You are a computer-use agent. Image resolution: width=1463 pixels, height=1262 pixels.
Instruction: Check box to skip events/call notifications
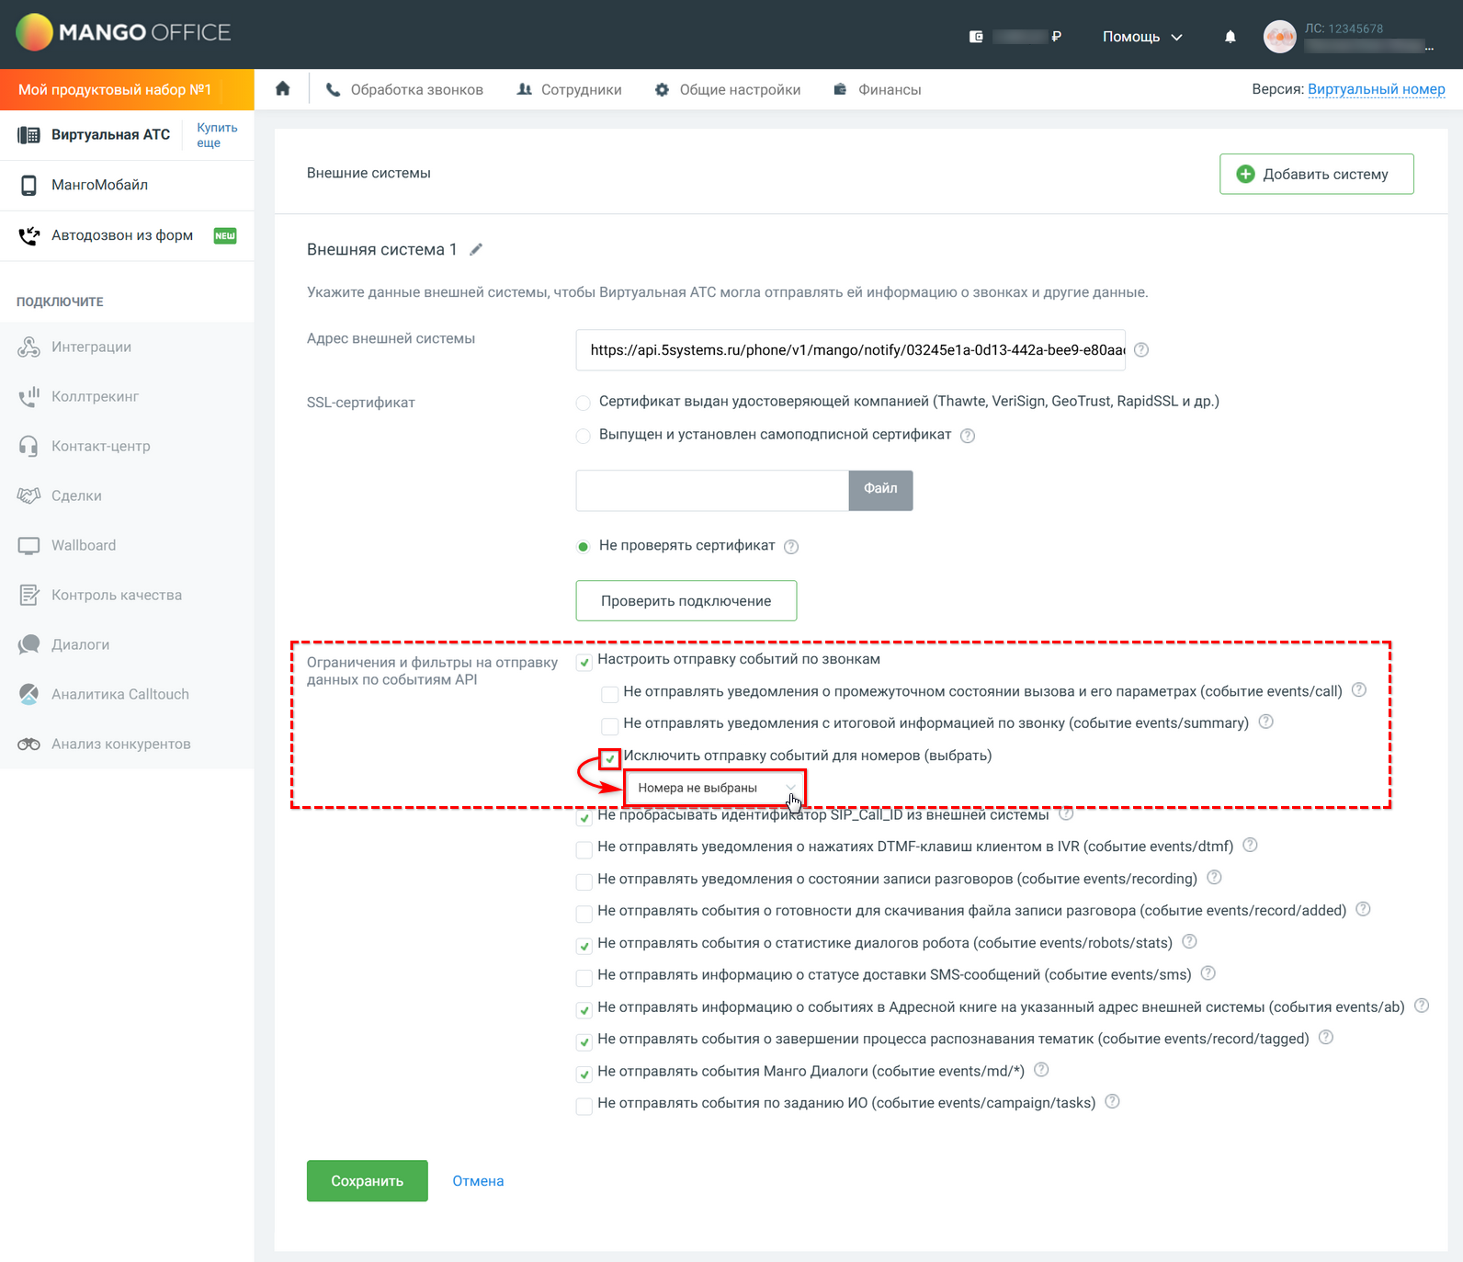[x=609, y=694]
